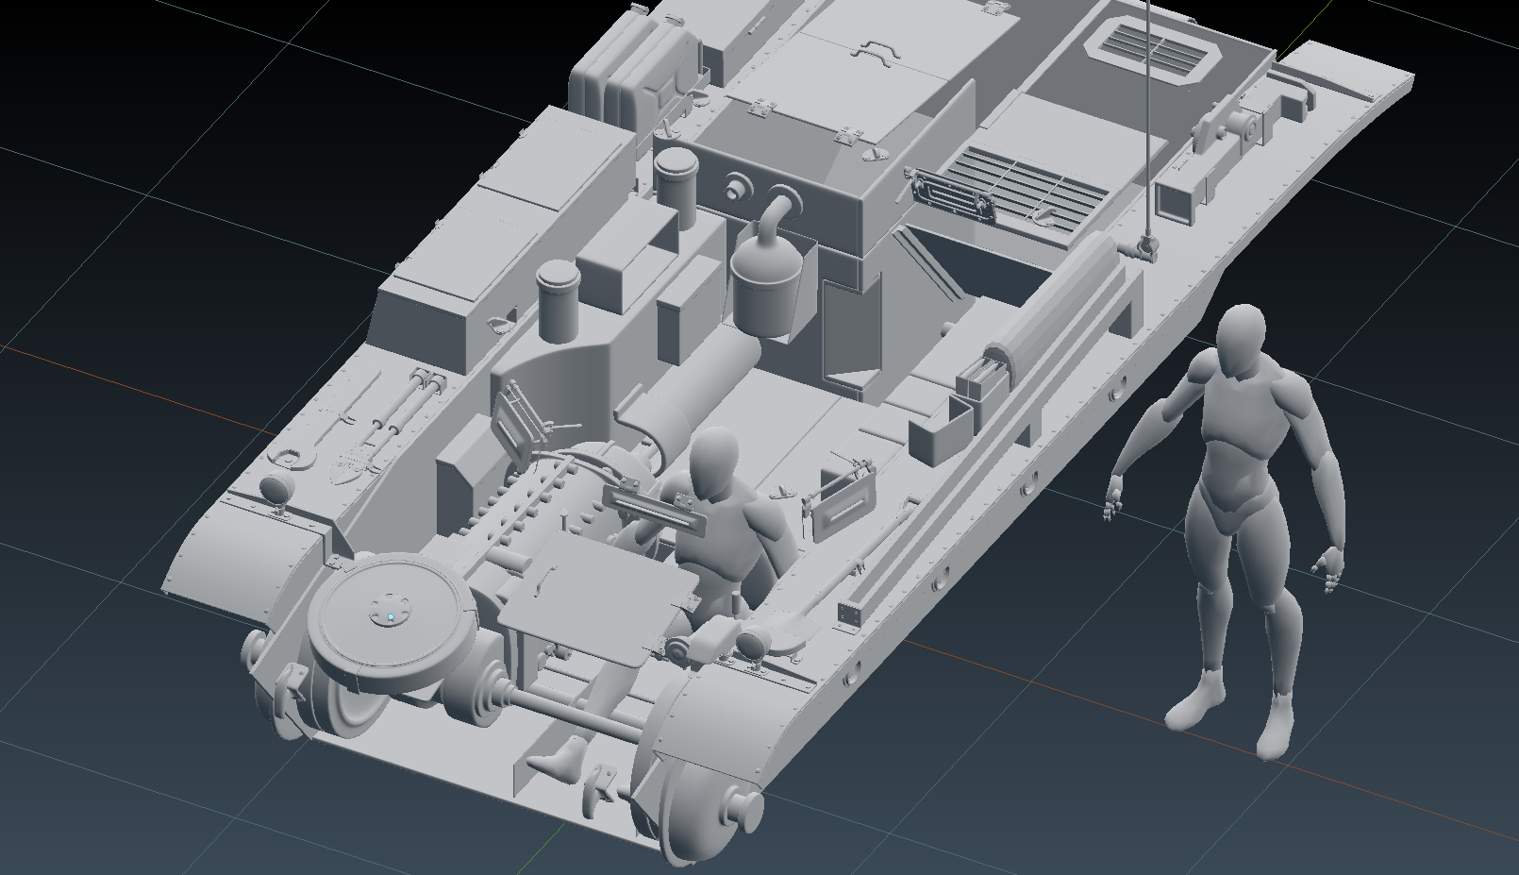Click the antenna mount base on hull
The width and height of the screenshot is (1519, 875).
[x=1145, y=249]
